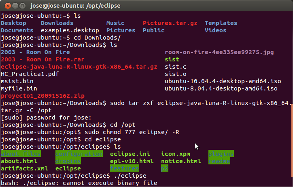Click the 'sudo chmod 777 eclipse/ -R' command
293x187 pixels.
[132, 132]
